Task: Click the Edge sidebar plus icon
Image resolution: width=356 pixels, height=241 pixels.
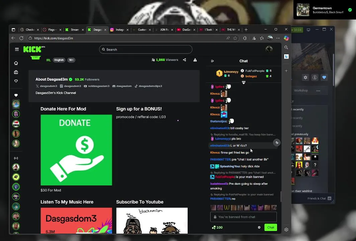Action: 286,71
